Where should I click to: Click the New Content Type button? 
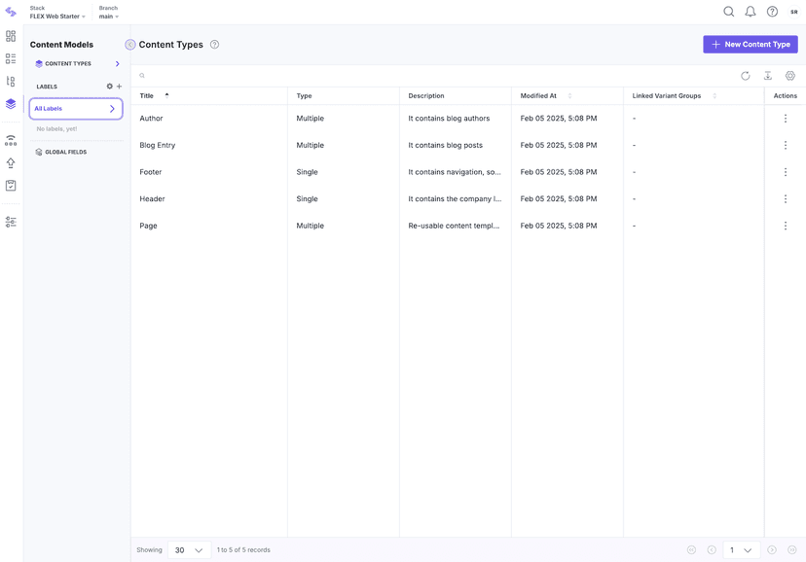point(750,43)
